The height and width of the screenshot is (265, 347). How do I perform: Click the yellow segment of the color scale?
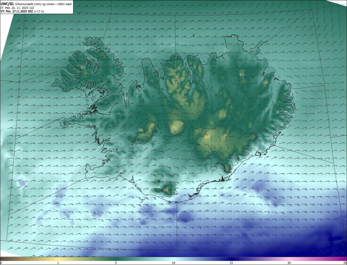[58, 259]
